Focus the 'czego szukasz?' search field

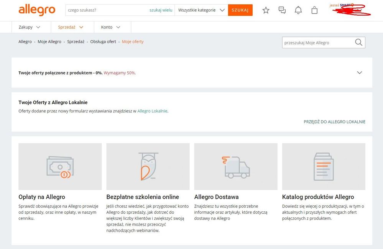click(107, 10)
